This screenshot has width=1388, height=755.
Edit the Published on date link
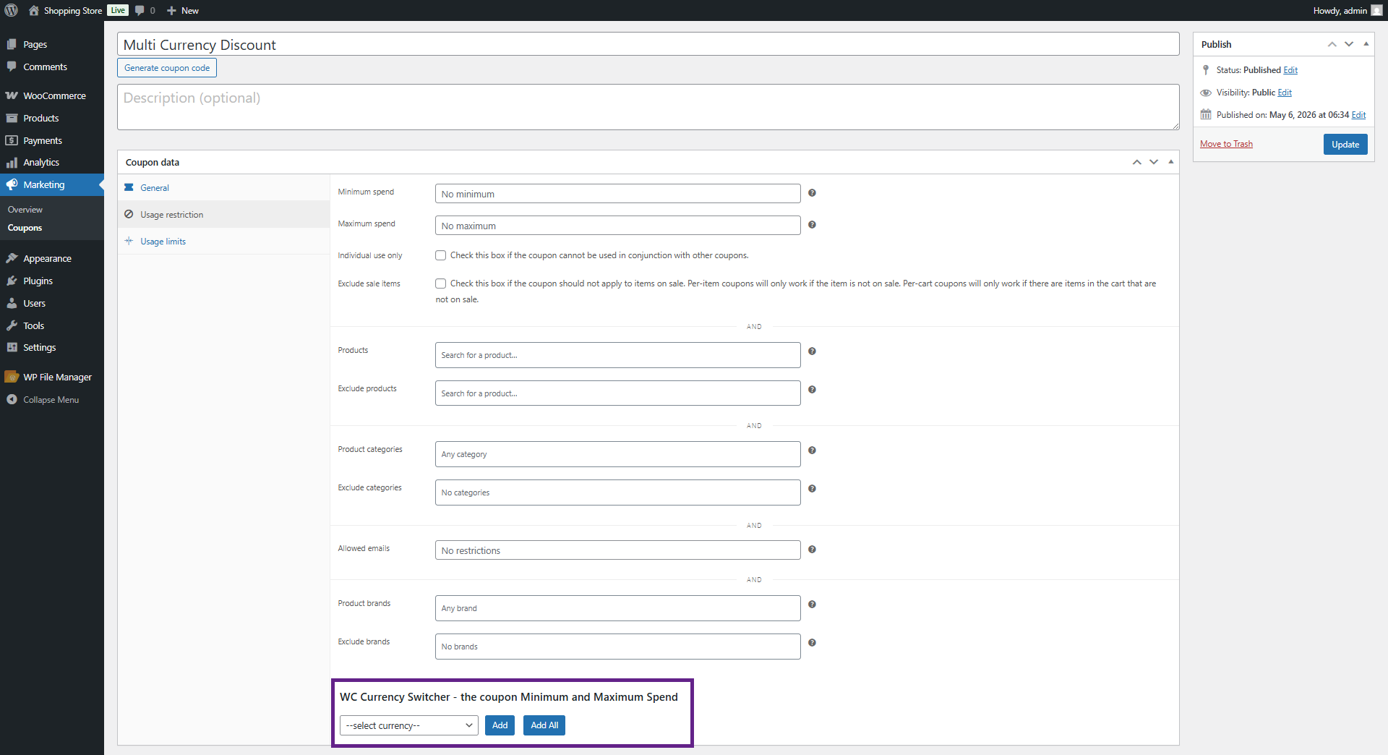(x=1359, y=115)
